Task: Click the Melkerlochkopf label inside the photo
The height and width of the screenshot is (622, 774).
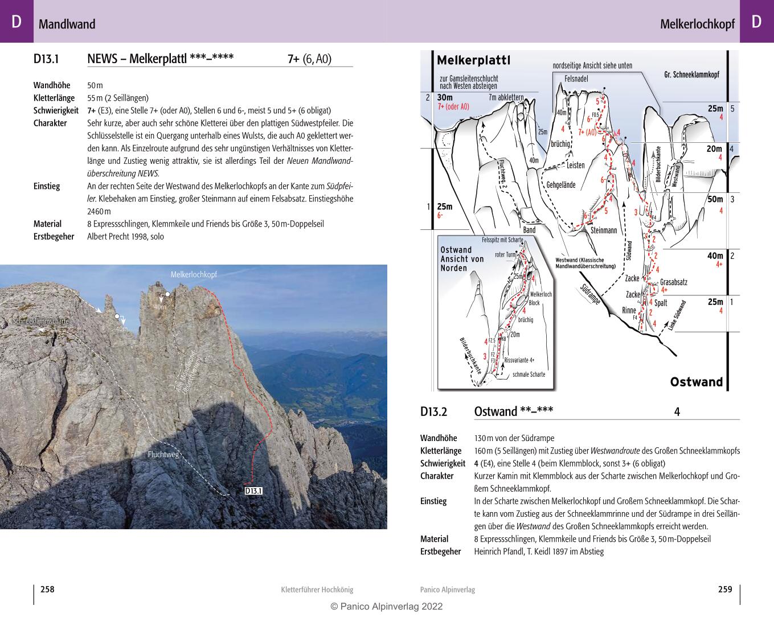Action: point(194,274)
